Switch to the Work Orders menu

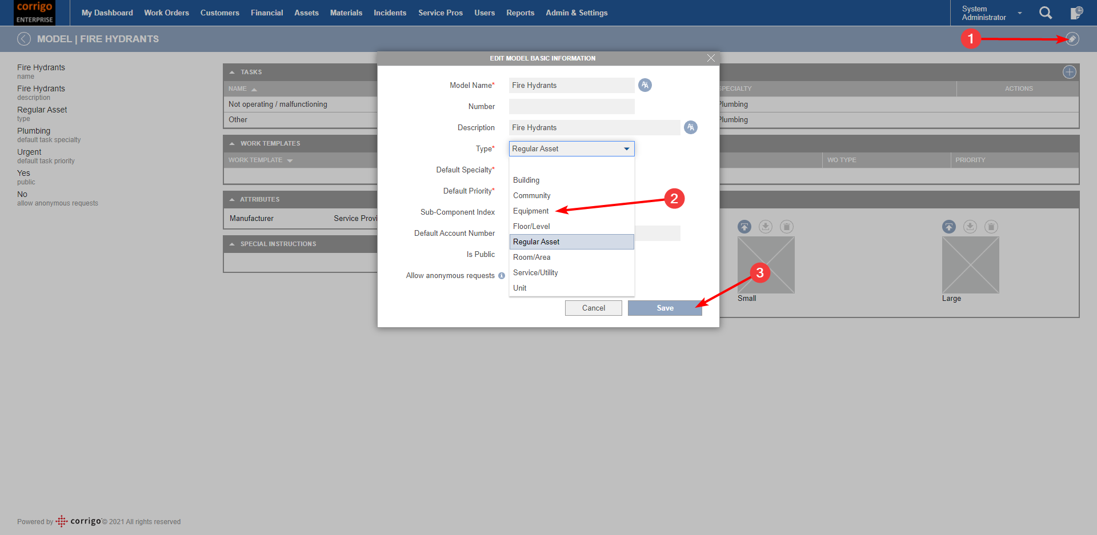166,13
